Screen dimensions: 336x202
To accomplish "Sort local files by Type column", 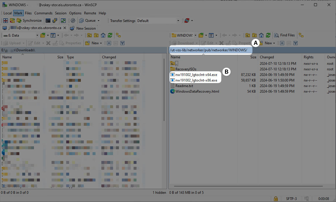I will (83, 57).
